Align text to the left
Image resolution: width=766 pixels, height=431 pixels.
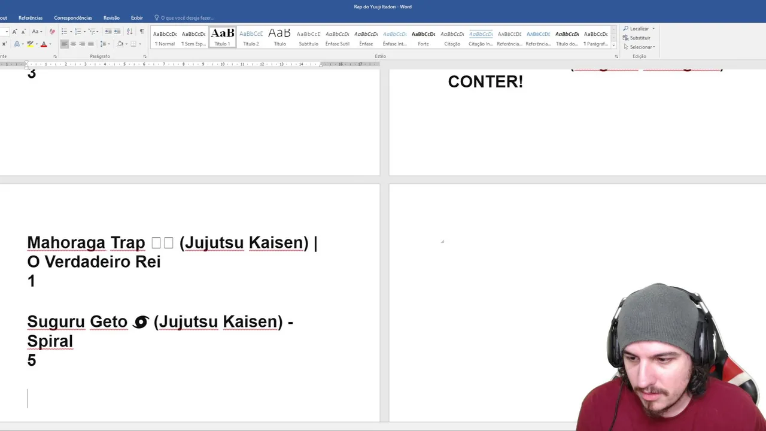click(x=65, y=44)
